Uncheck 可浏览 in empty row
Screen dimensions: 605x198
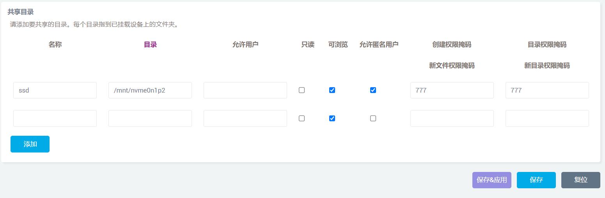[x=332, y=118]
